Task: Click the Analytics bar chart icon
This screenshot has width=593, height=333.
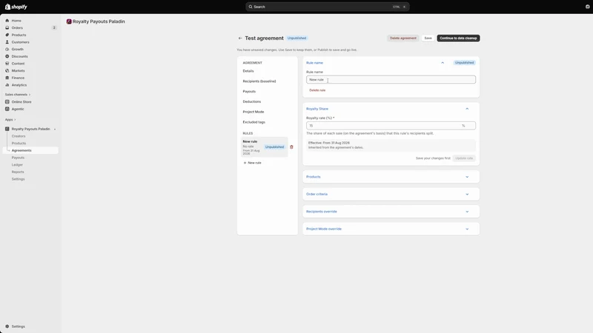Action: point(7,85)
